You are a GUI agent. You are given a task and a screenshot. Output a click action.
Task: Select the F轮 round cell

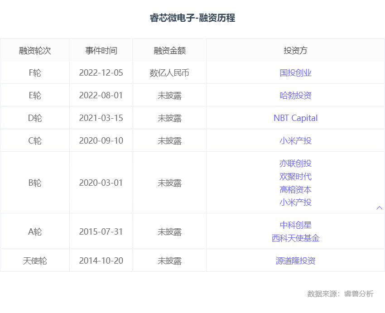(35, 73)
